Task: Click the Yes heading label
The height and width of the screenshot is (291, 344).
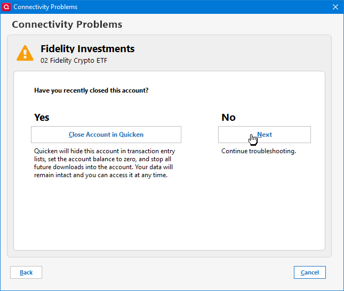Action: [x=42, y=117]
